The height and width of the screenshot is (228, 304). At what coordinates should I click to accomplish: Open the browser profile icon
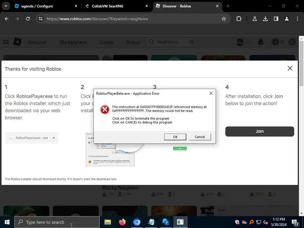coord(286,19)
